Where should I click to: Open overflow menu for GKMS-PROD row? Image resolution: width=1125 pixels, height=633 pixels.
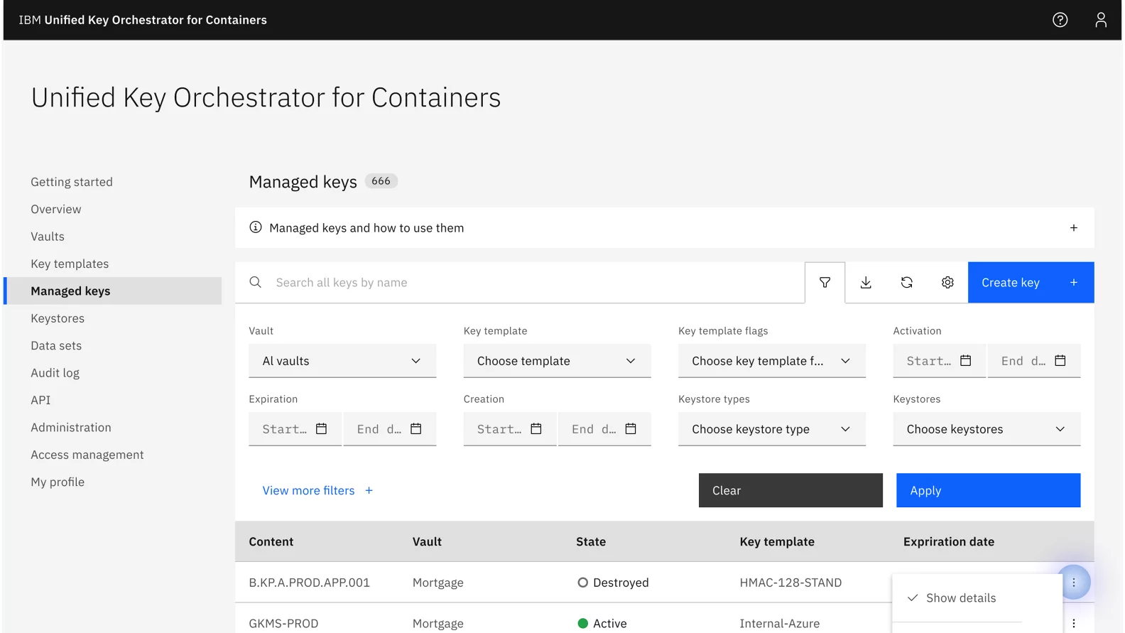(1074, 623)
